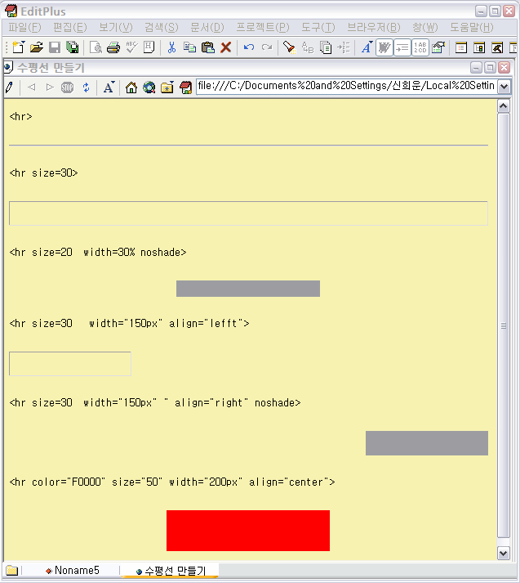Undo the last action
Viewport: 520px width, 583px height.
(x=249, y=47)
